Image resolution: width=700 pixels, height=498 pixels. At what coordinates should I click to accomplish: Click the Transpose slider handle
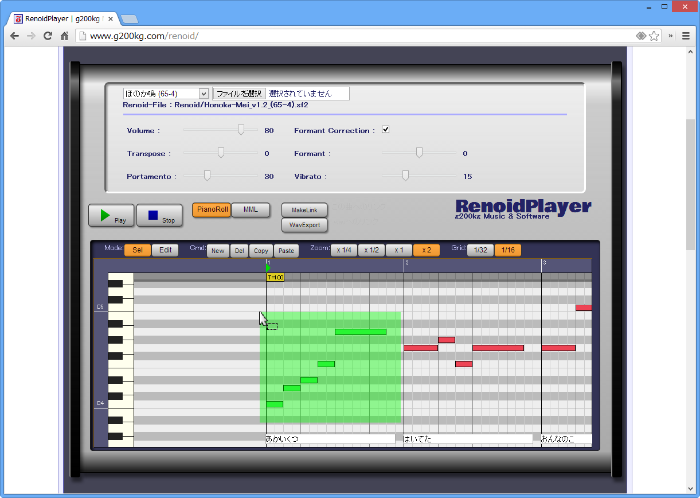[x=221, y=153]
